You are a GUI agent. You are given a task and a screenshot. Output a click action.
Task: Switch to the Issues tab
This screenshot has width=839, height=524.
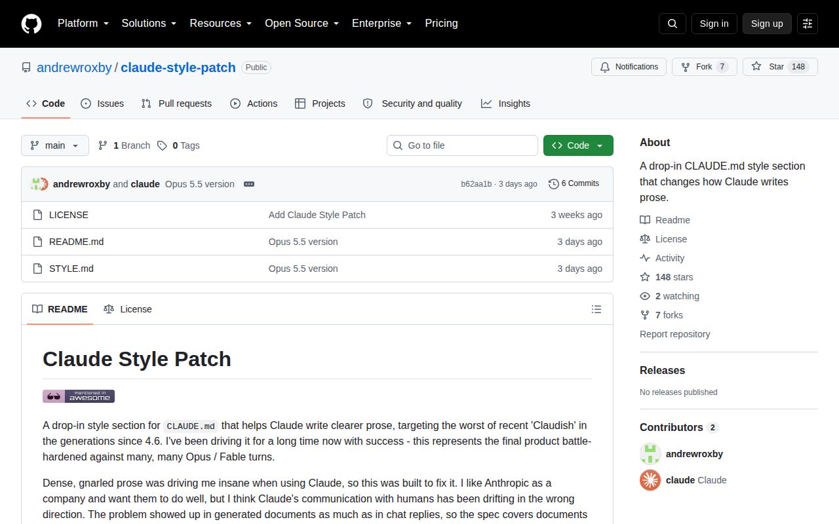click(102, 103)
